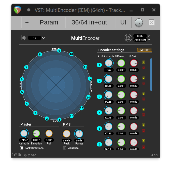Open the Auto (5th) order dropdown
The width and height of the screenshot is (171, 181).
(x=142, y=40)
